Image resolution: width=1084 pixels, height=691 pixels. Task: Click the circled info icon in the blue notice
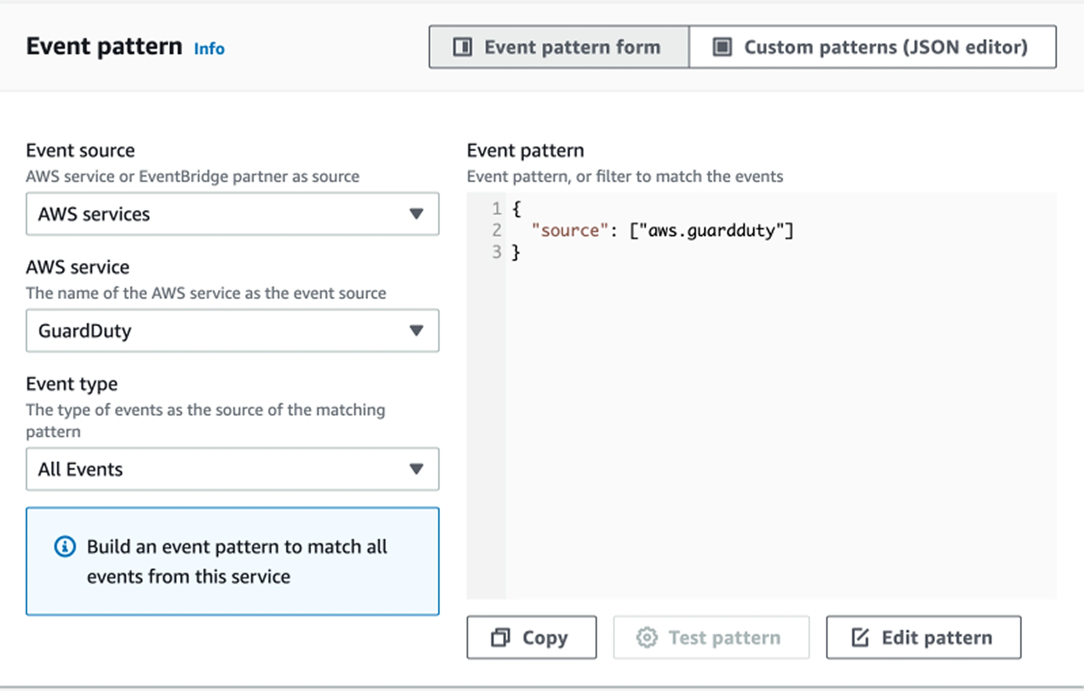pos(65,546)
